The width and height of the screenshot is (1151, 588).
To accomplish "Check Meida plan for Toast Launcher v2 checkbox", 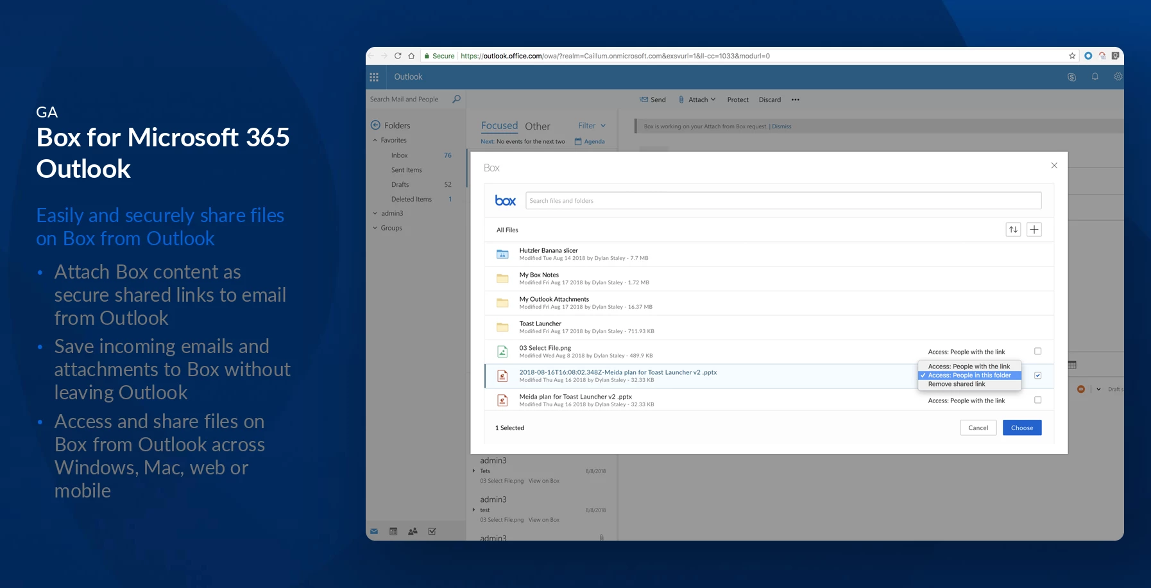I will tap(1037, 400).
